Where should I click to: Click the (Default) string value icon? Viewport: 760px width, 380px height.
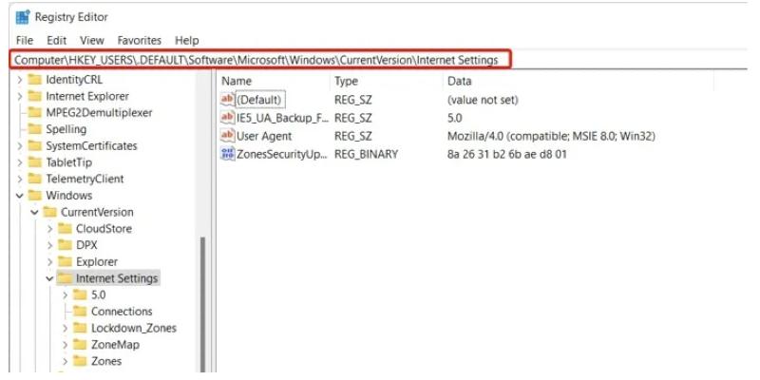coord(227,100)
